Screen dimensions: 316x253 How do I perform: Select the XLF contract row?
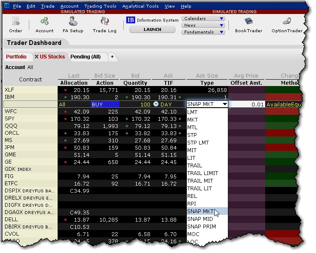(x=30, y=90)
